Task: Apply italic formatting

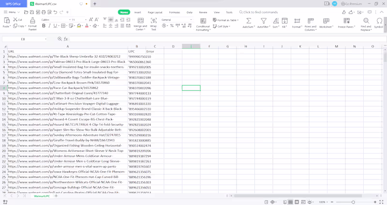Action: click(x=49, y=26)
